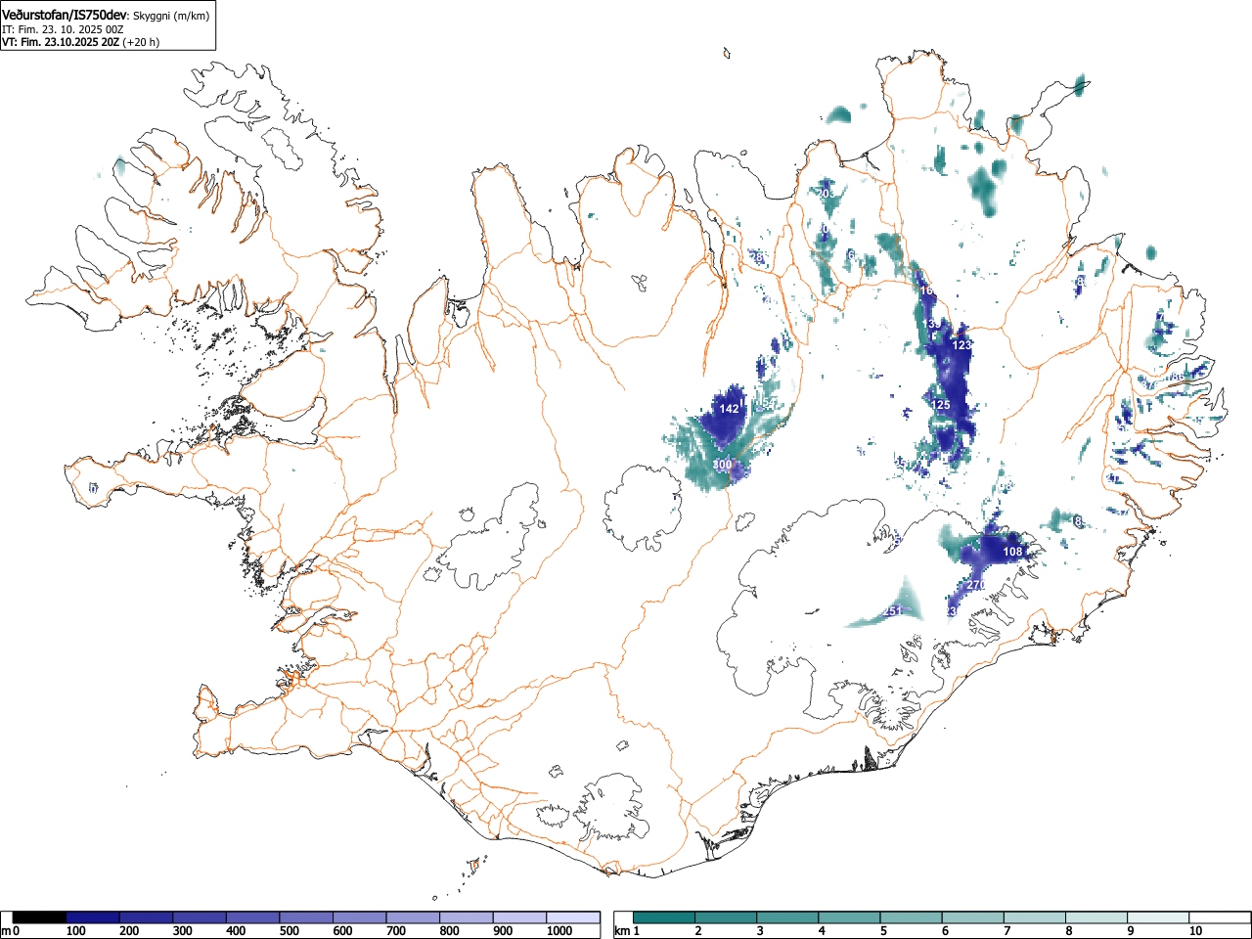The image size is (1252, 939).
Task: Choose the legend swatch between 700 and 800 m
Action: [413, 917]
